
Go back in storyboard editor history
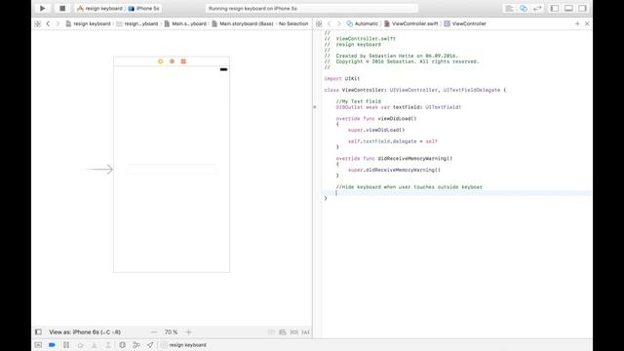pyautogui.click(x=48, y=23)
